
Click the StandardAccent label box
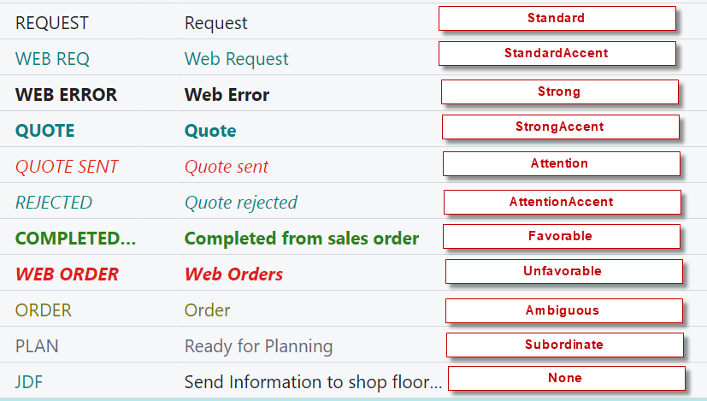557,53
